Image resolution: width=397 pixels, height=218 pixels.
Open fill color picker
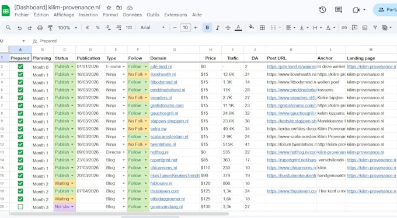click(x=252, y=27)
